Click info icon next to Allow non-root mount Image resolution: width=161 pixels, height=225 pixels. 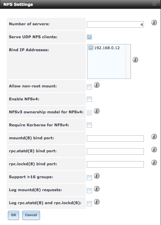click(97, 85)
